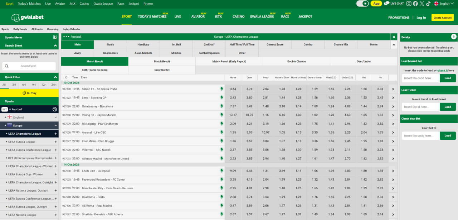The width and height of the screenshot is (458, 220).
Task: Click the Create Account button
Action: [x=442, y=18]
